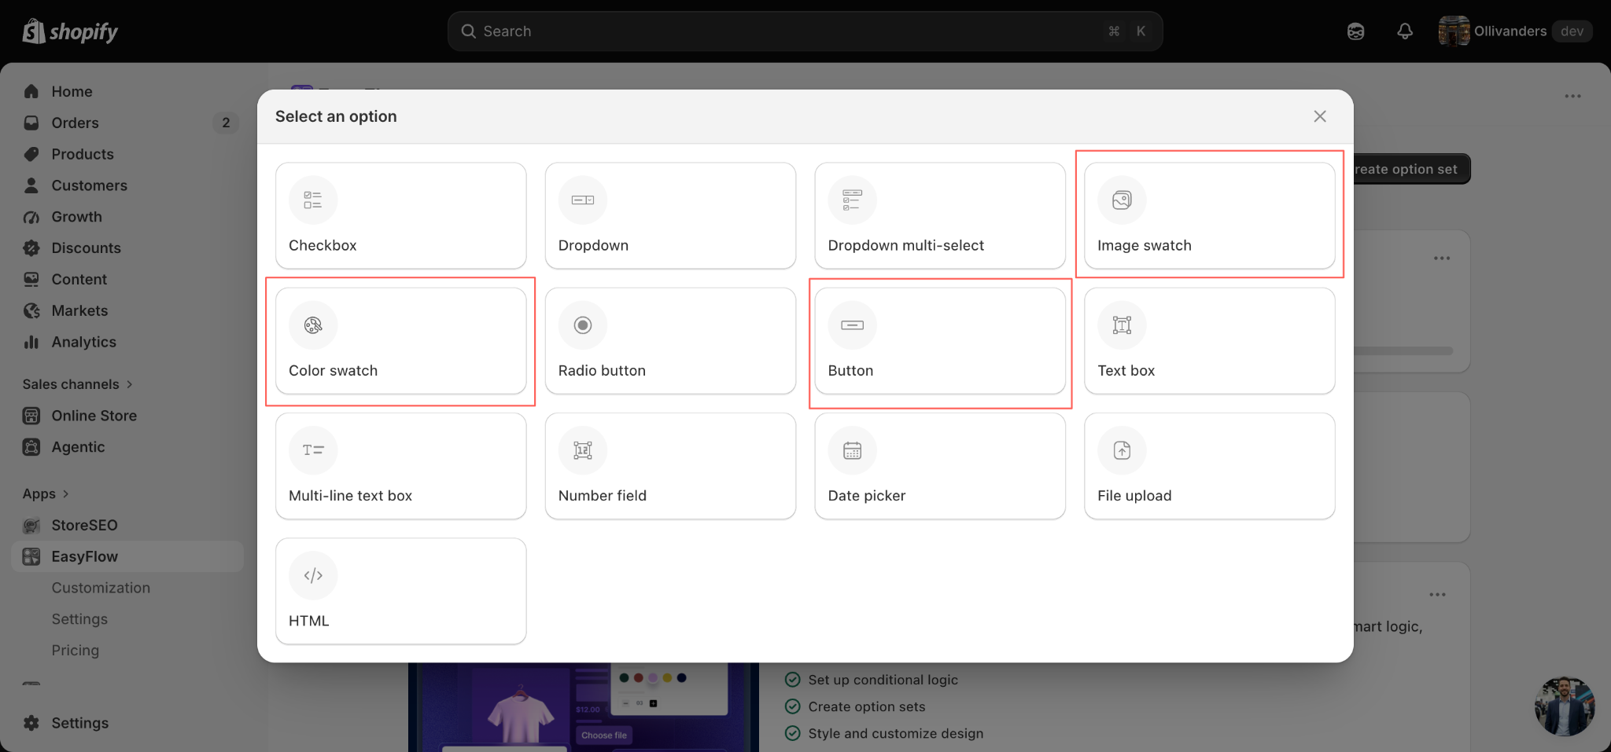This screenshot has height=752, width=1611.
Task: Pick the Number field icon
Action: click(583, 449)
